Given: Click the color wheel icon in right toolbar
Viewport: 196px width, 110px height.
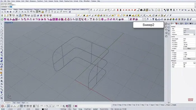Looking at the screenshot, I should [174, 19].
